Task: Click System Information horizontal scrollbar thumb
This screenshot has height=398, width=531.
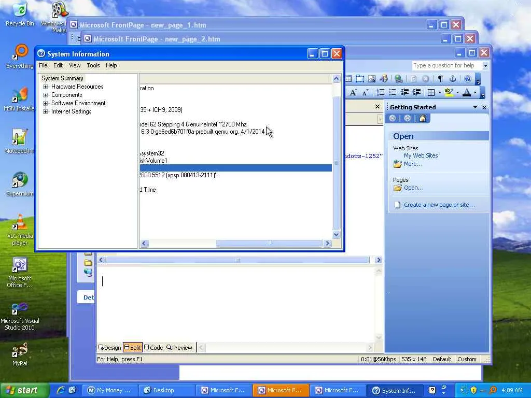Action: (x=269, y=244)
